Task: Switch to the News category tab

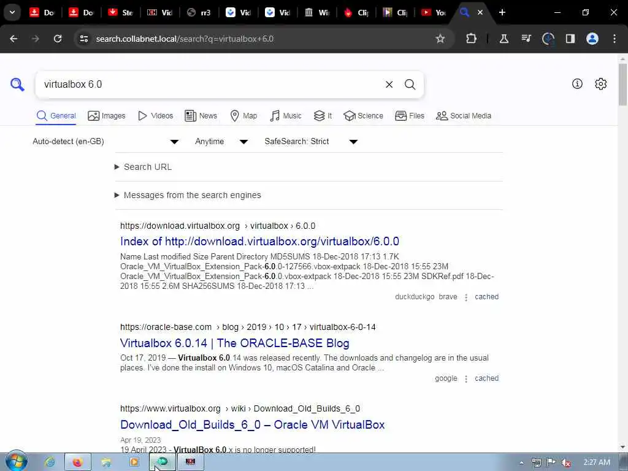Action: coord(201,116)
